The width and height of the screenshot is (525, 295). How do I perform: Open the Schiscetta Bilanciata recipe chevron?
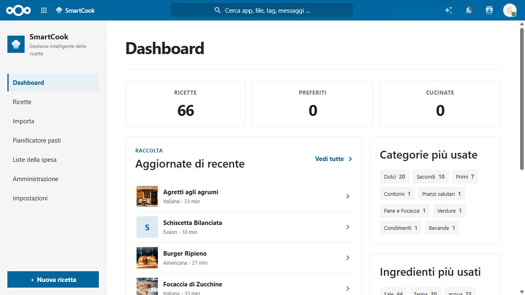point(348,227)
